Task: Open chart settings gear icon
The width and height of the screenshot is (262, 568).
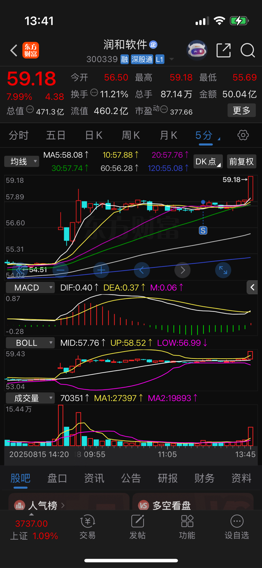Action: point(243,135)
